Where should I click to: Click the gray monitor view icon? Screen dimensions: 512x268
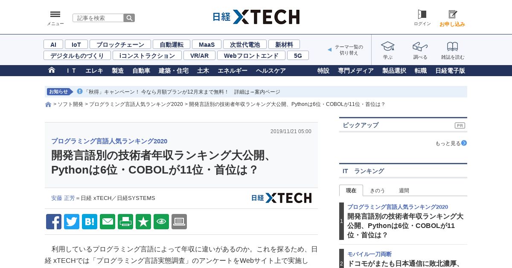click(179, 222)
